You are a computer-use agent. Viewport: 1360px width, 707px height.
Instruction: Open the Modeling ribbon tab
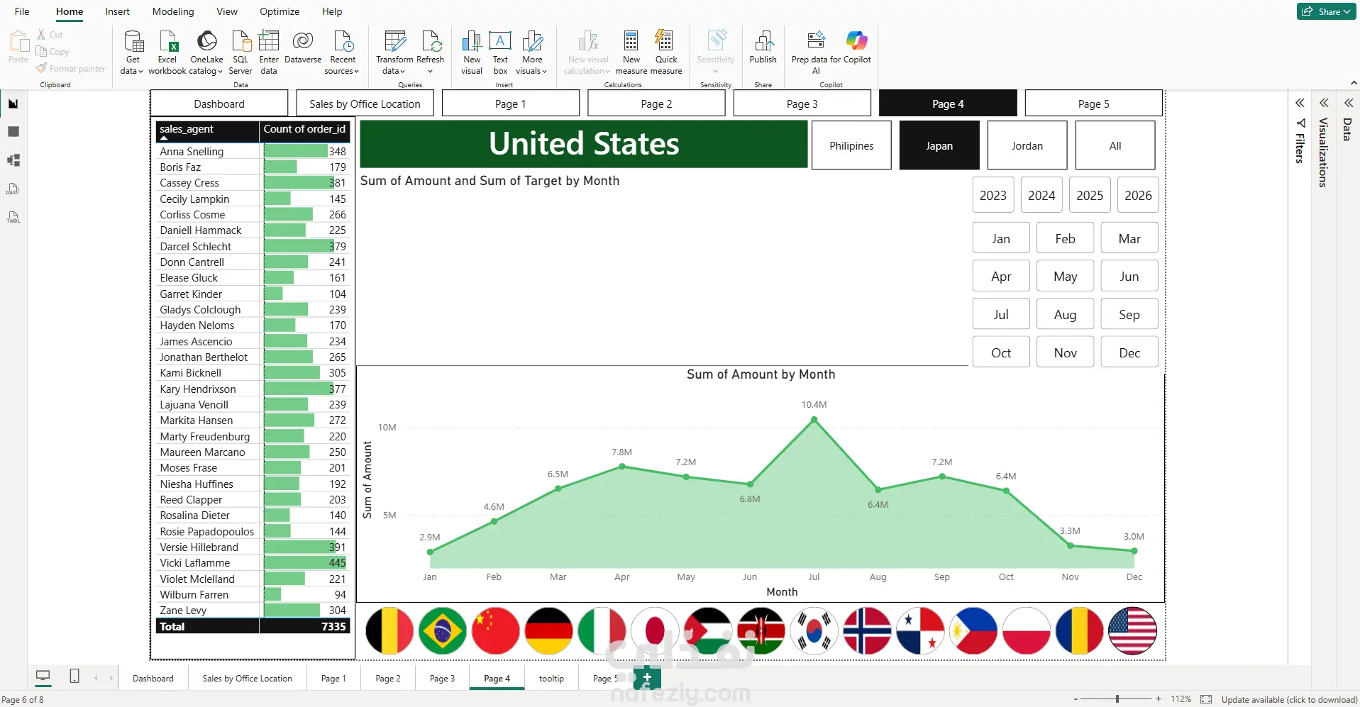coord(173,11)
